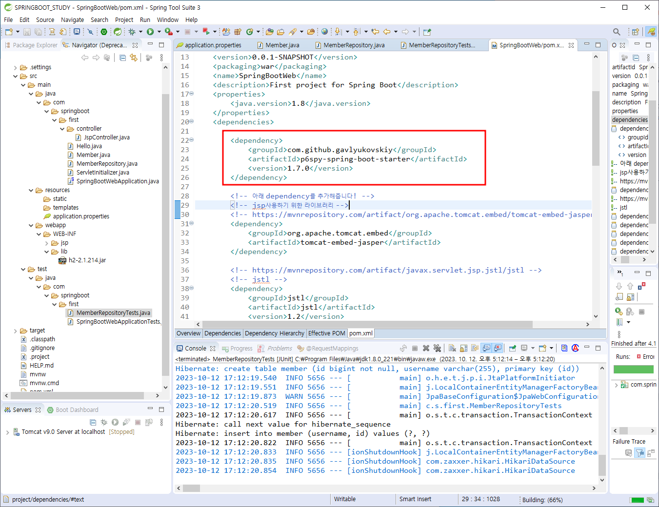Screen dimensions: 659x507
Task: Collapse the controller folder
Action: click(62, 129)
